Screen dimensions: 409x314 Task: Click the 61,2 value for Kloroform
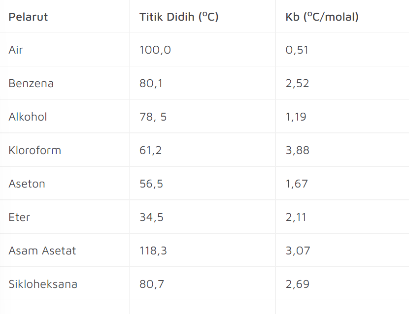coord(150,150)
